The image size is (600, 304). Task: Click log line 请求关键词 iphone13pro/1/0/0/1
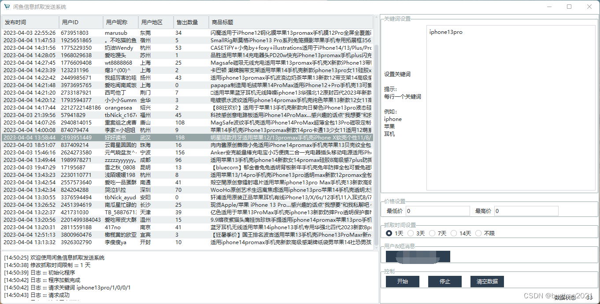[67, 288]
